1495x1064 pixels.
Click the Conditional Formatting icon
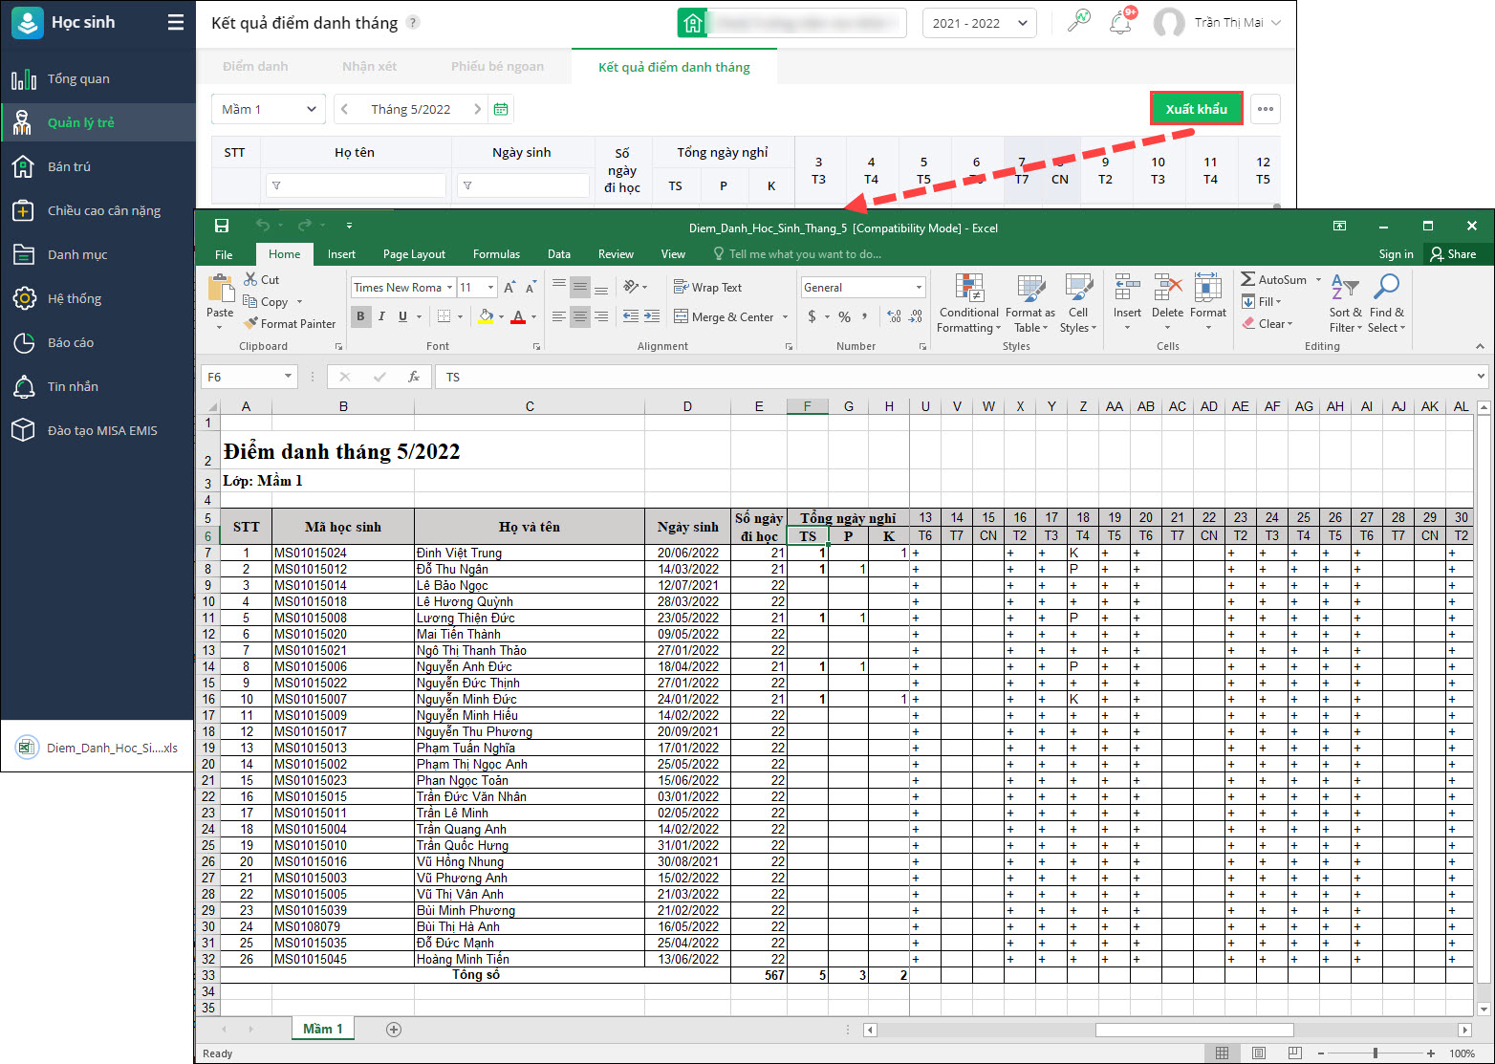(x=969, y=289)
